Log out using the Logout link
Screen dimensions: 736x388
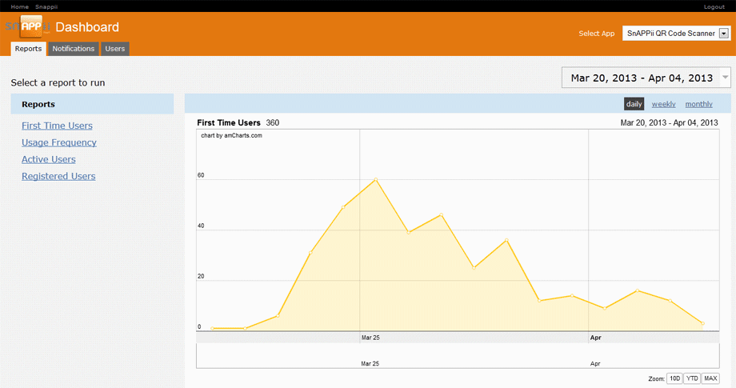714,6
